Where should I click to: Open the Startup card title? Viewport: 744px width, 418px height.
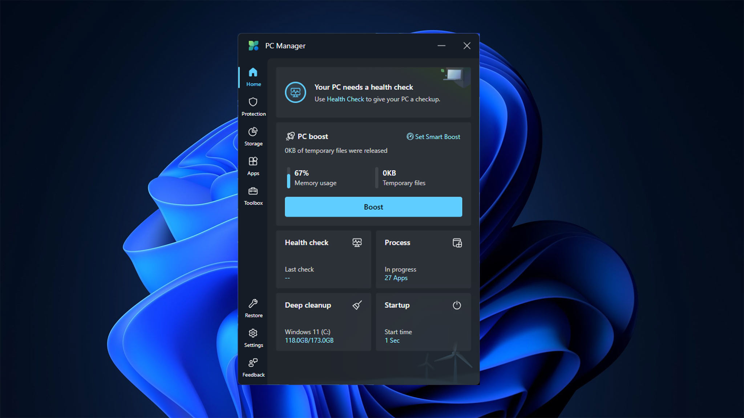coord(397,306)
